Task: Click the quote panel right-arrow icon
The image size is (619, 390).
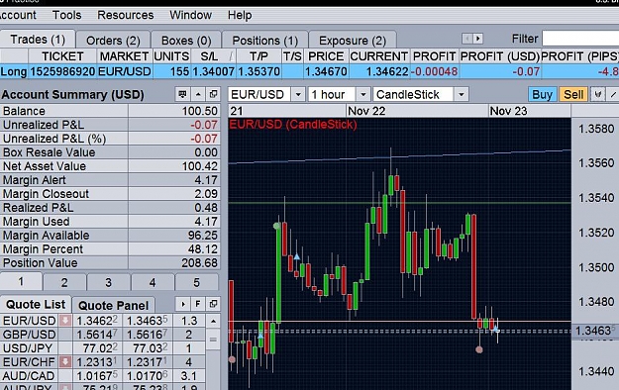Action: click(183, 304)
